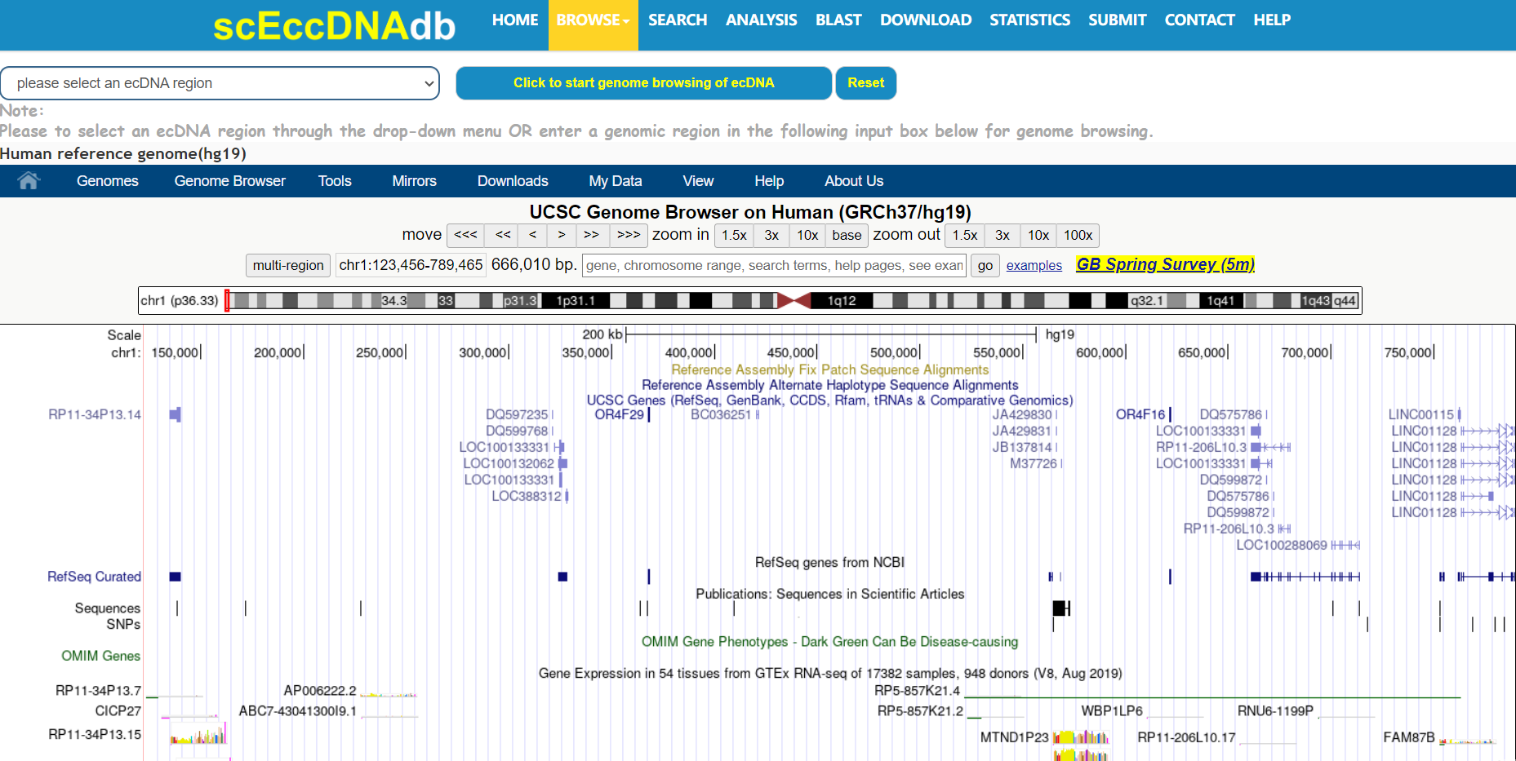
Task: Open the ecDNA region dropdown
Action: [220, 83]
